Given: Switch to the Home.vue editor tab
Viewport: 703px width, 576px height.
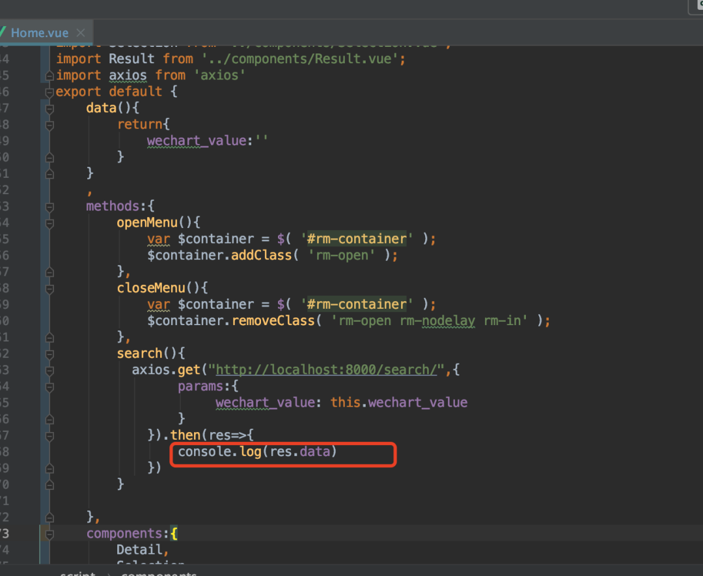Looking at the screenshot, I should coord(40,33).
